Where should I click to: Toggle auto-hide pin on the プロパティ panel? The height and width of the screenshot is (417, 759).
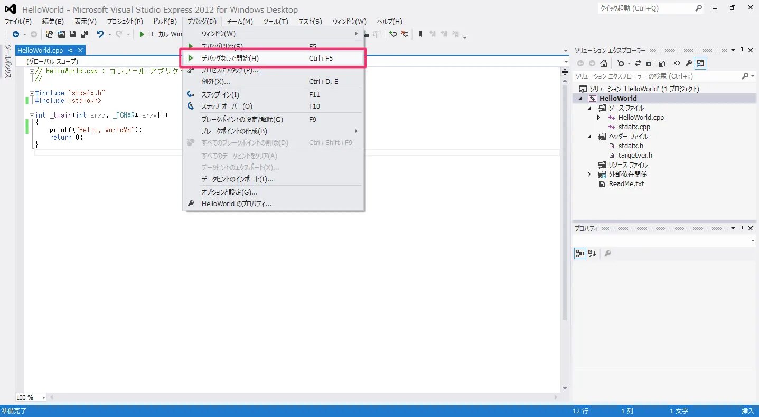click(x=742, y=228)
